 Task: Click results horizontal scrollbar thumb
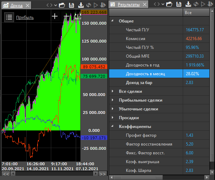coord(138,177)
